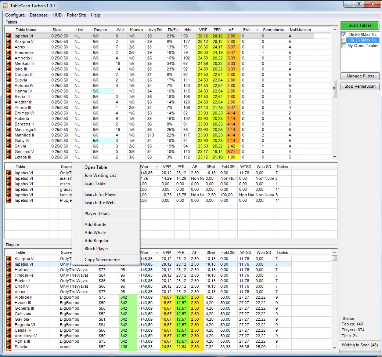The height and width of the screenshot is (357, 382).
Task: Click the Players list vertical scrollbar thumb
Action: tap(335, 258)
